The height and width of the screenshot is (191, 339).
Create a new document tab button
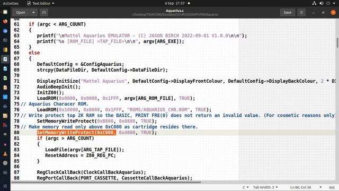click(44, 13)
